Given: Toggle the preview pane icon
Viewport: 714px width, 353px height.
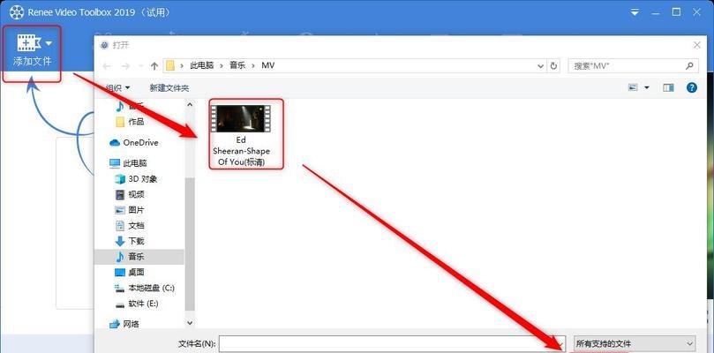Looking at the screenshot, I should click(x=668, y=87).
